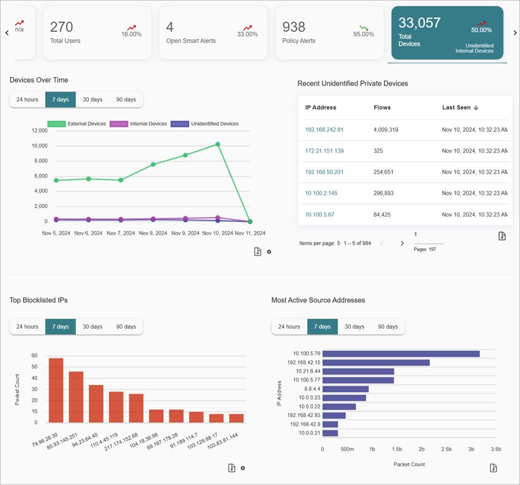520x485 pixels.
Task: Select 30 days for Top Blocklisted IPs
Action: (93, 326)
